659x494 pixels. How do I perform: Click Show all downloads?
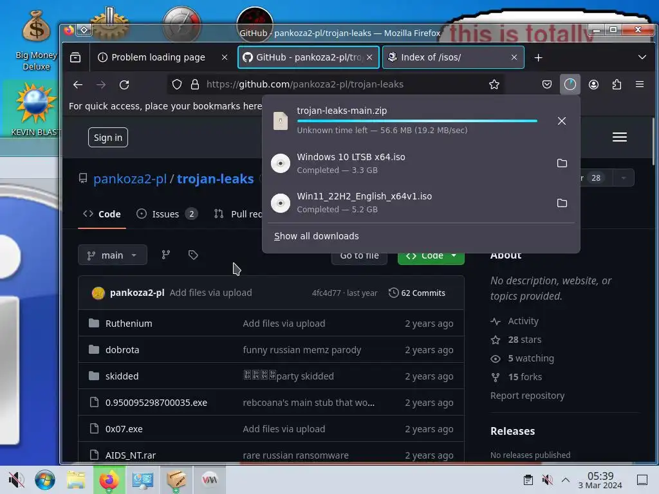[x=317, y=236]
